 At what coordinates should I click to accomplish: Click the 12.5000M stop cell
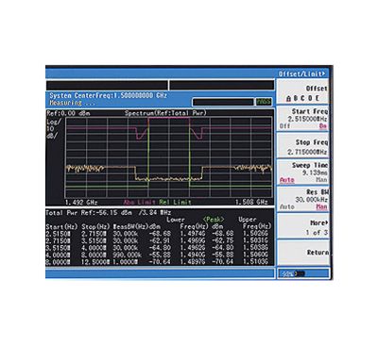pos(95,261)
